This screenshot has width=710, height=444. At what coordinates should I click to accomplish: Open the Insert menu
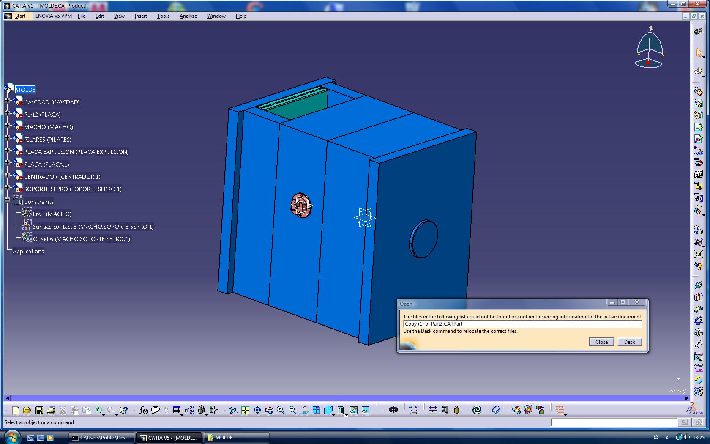pyautogui.click(x=140, y=16)
